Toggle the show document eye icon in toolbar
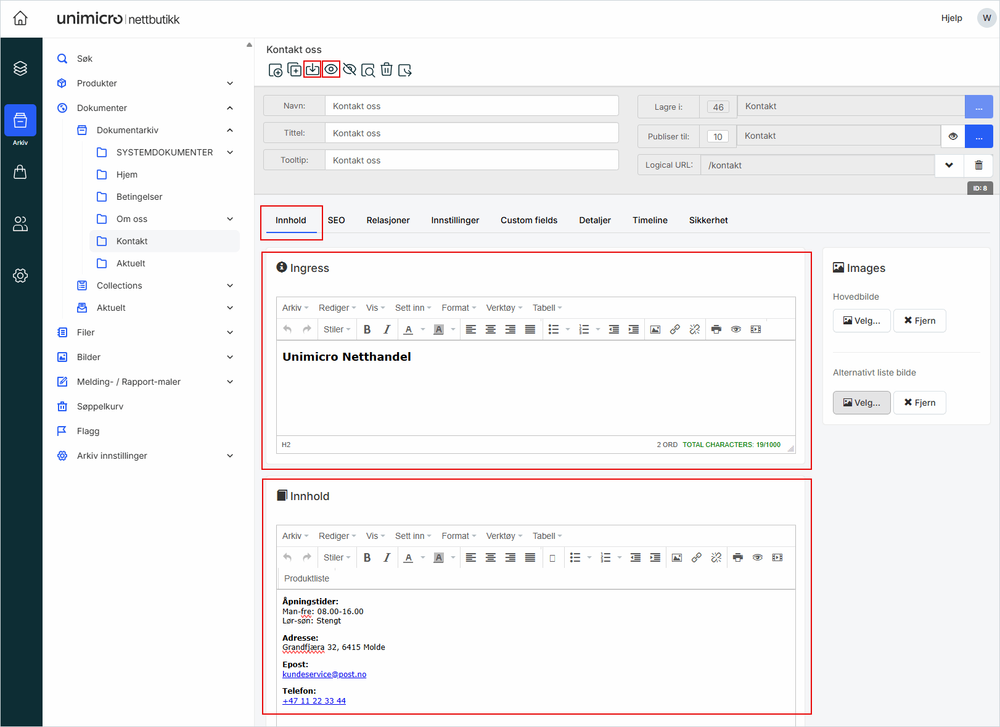1000x727 pixels. 331,70
